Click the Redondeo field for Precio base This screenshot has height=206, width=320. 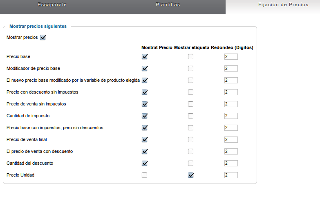point(231,56)
